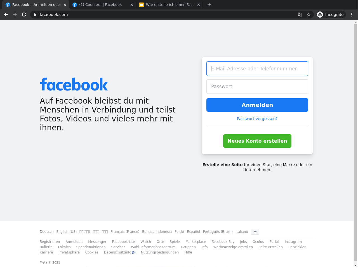Select Bahasa Indonesia language
Image resolution: width=358 pixels, height=268 pixels.
[x=157, y=232]
